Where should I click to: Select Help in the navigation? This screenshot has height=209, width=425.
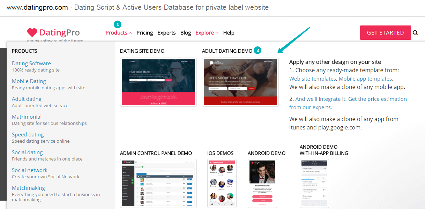click(x=229, y=33)
